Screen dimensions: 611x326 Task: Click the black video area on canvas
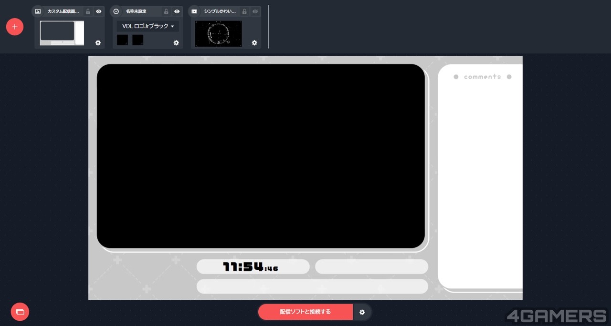click(261, 156)
